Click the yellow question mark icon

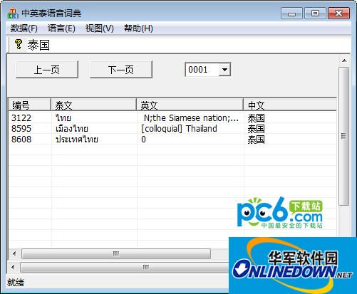[x=19, y=44]
